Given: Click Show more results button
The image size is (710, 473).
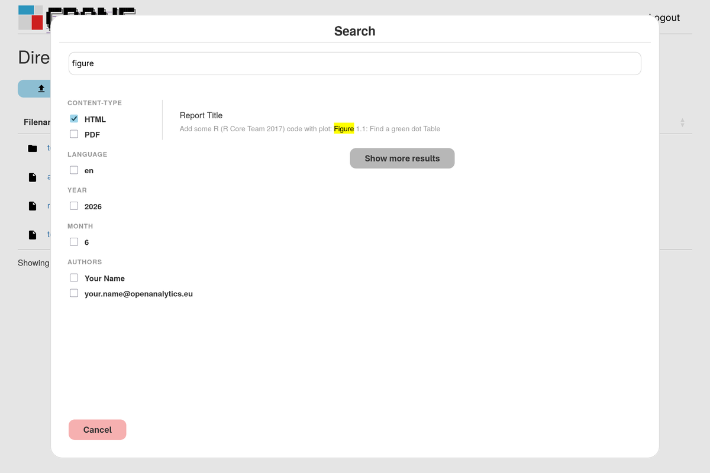Looking at the screenshot, I should [402, 158].
